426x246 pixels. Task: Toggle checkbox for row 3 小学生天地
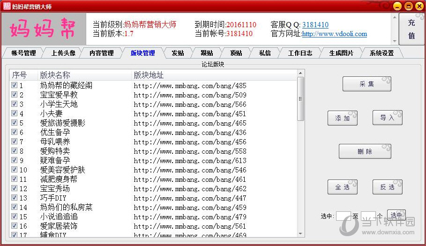click(x=15, y=104)
